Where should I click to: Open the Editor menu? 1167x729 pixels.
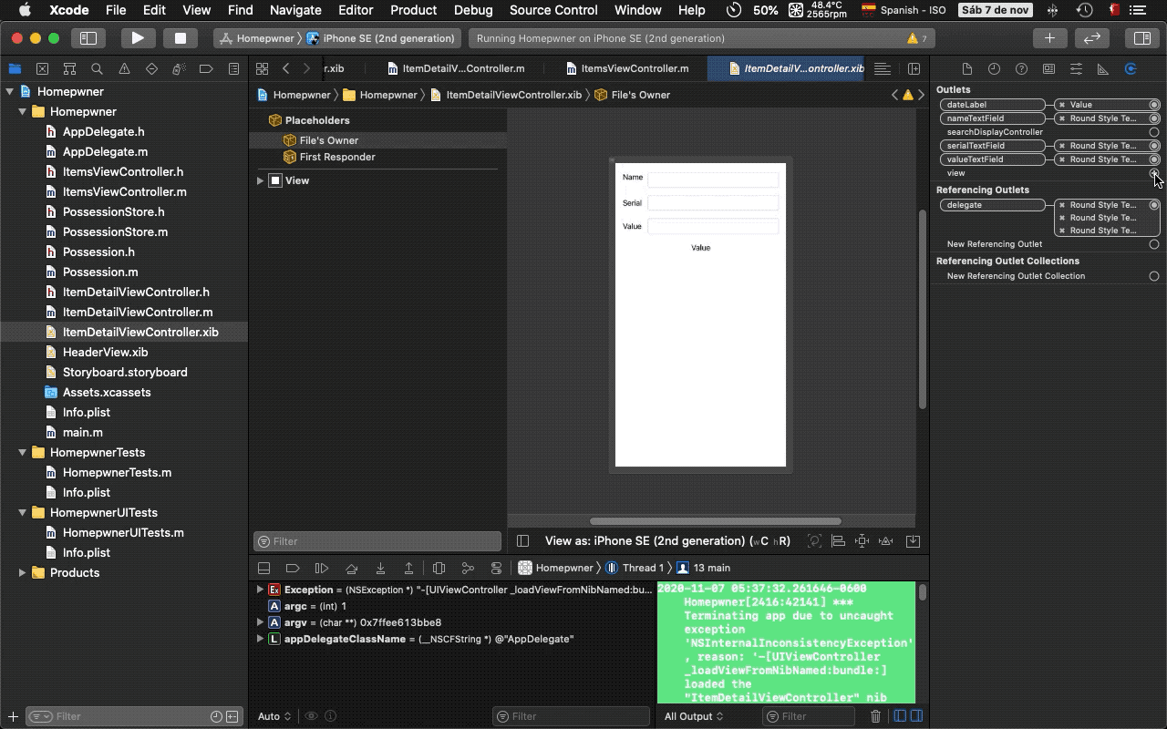point(356,10)
